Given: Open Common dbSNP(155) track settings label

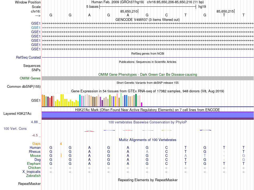Looking at the screenshot, I should [x=24, y=86].
